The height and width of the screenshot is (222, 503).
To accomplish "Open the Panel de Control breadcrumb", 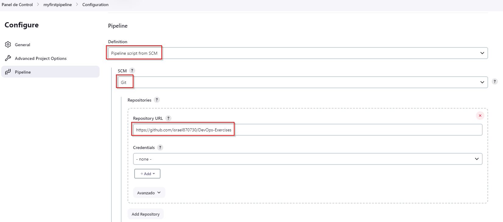I will click(x=17, y=5).
